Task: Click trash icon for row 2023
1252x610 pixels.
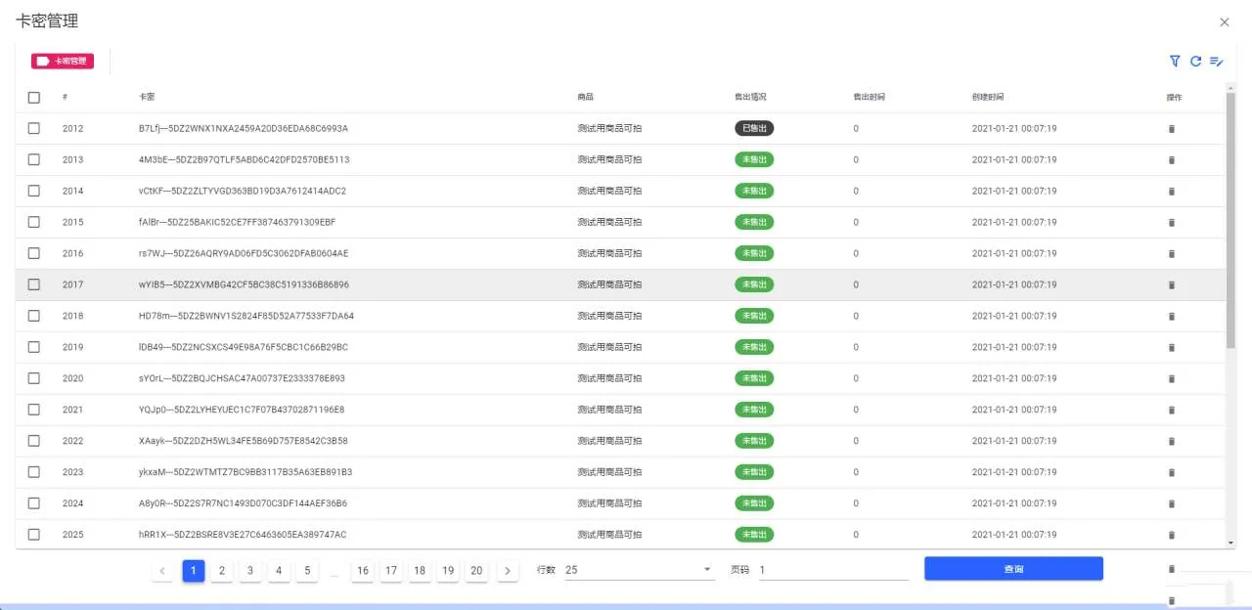Action: [x=1172, y=473]
